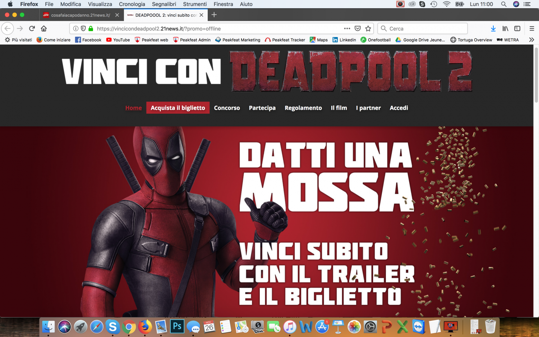The width and height of the screenshot is (539, 337).
Task: Open the Visualizza menu
Action: [100, 4]
